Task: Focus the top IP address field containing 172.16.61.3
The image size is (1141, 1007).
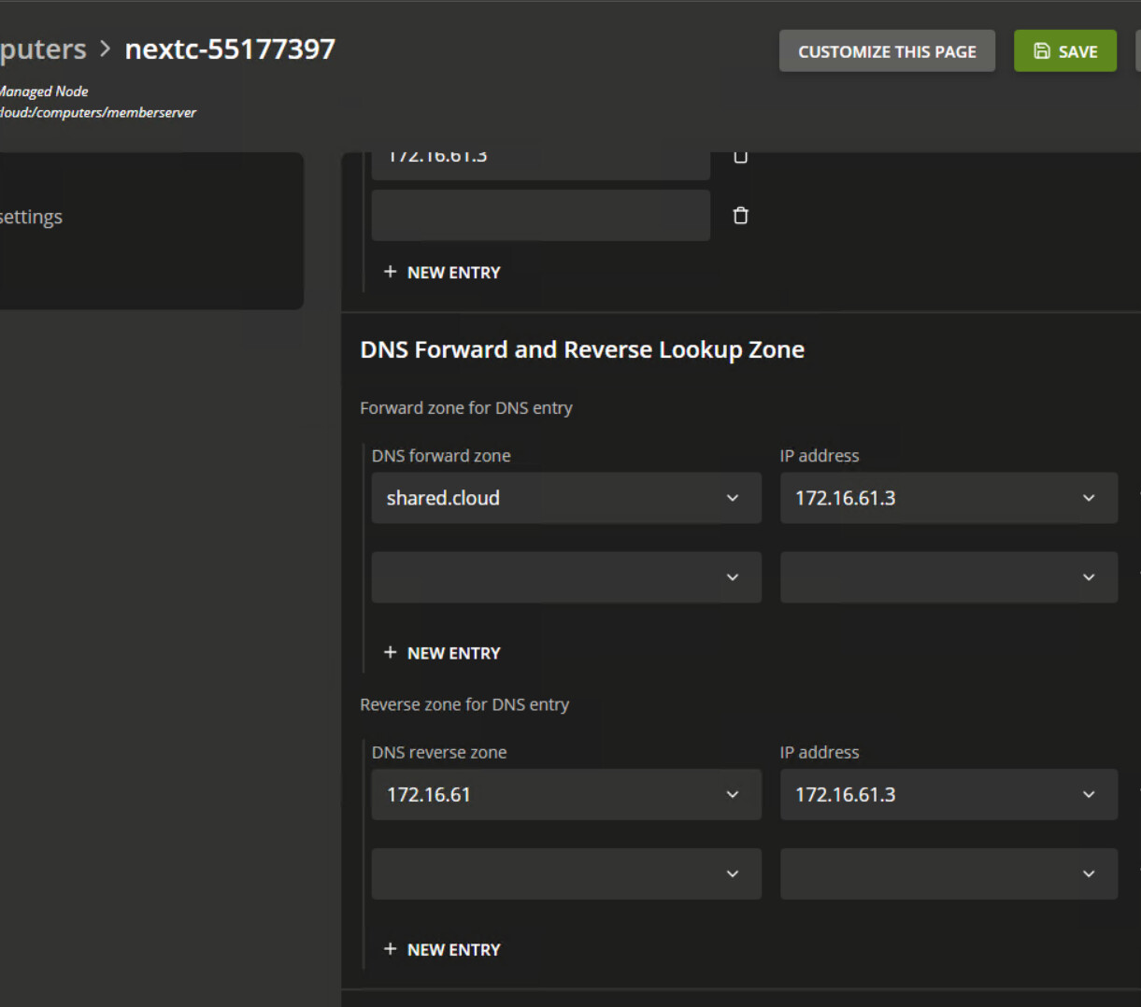Action: pos(540,161)
